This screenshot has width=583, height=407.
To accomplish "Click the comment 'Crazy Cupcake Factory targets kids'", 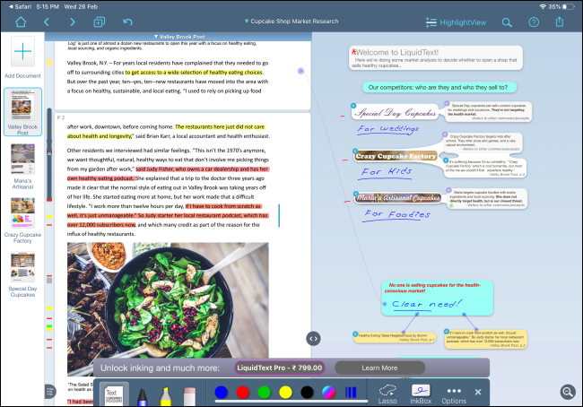I will pyautogui.click(x=483, y=143).
